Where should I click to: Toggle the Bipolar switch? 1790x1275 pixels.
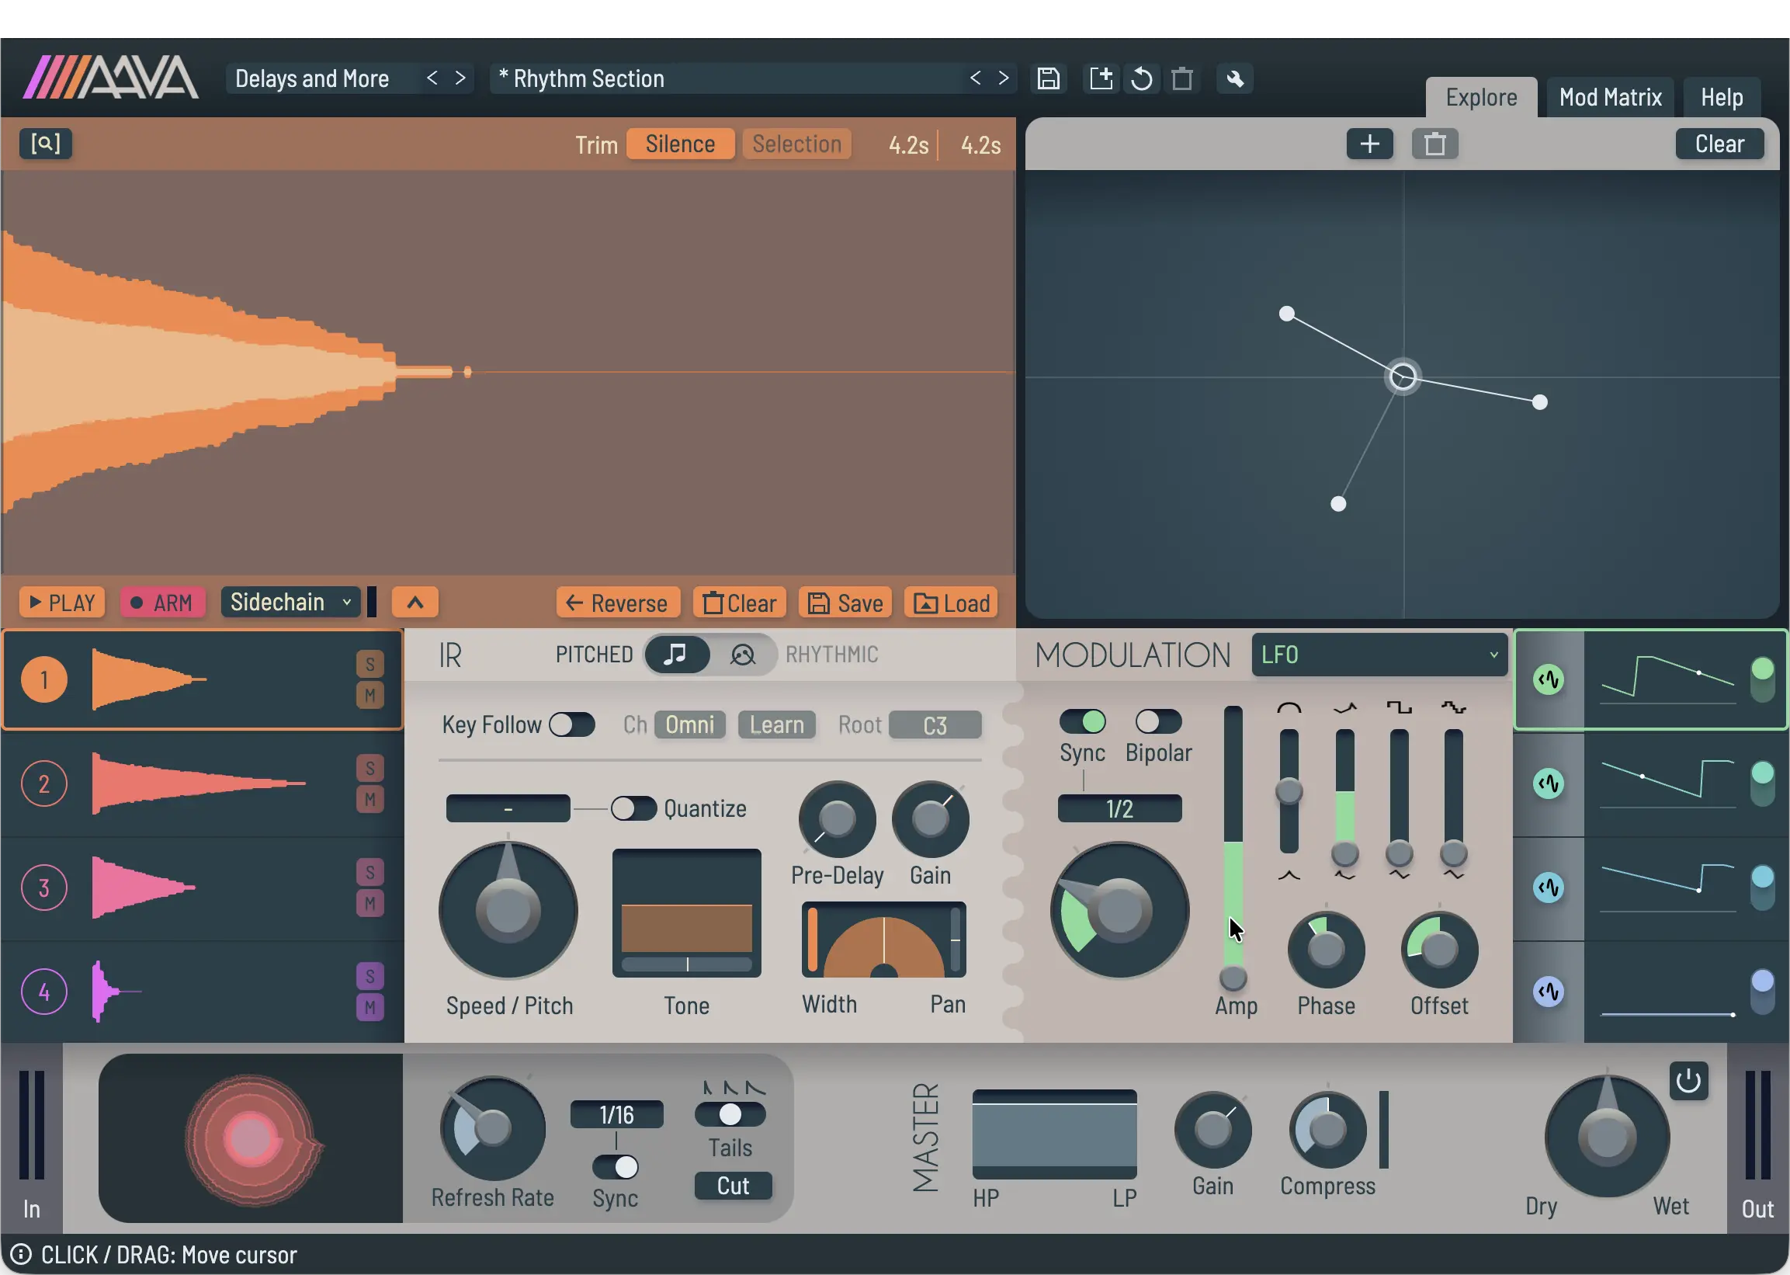[x=1158, y=721]
